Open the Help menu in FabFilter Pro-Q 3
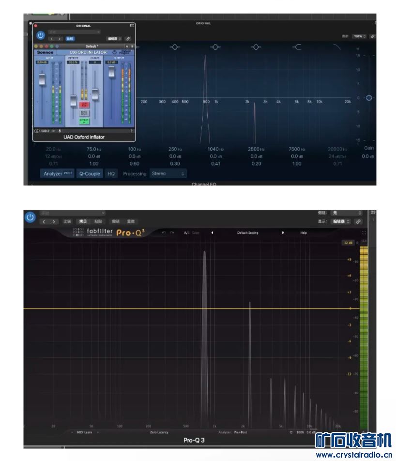Image resolution: width=396 pixels, height=461 pixels. [304, 232]
